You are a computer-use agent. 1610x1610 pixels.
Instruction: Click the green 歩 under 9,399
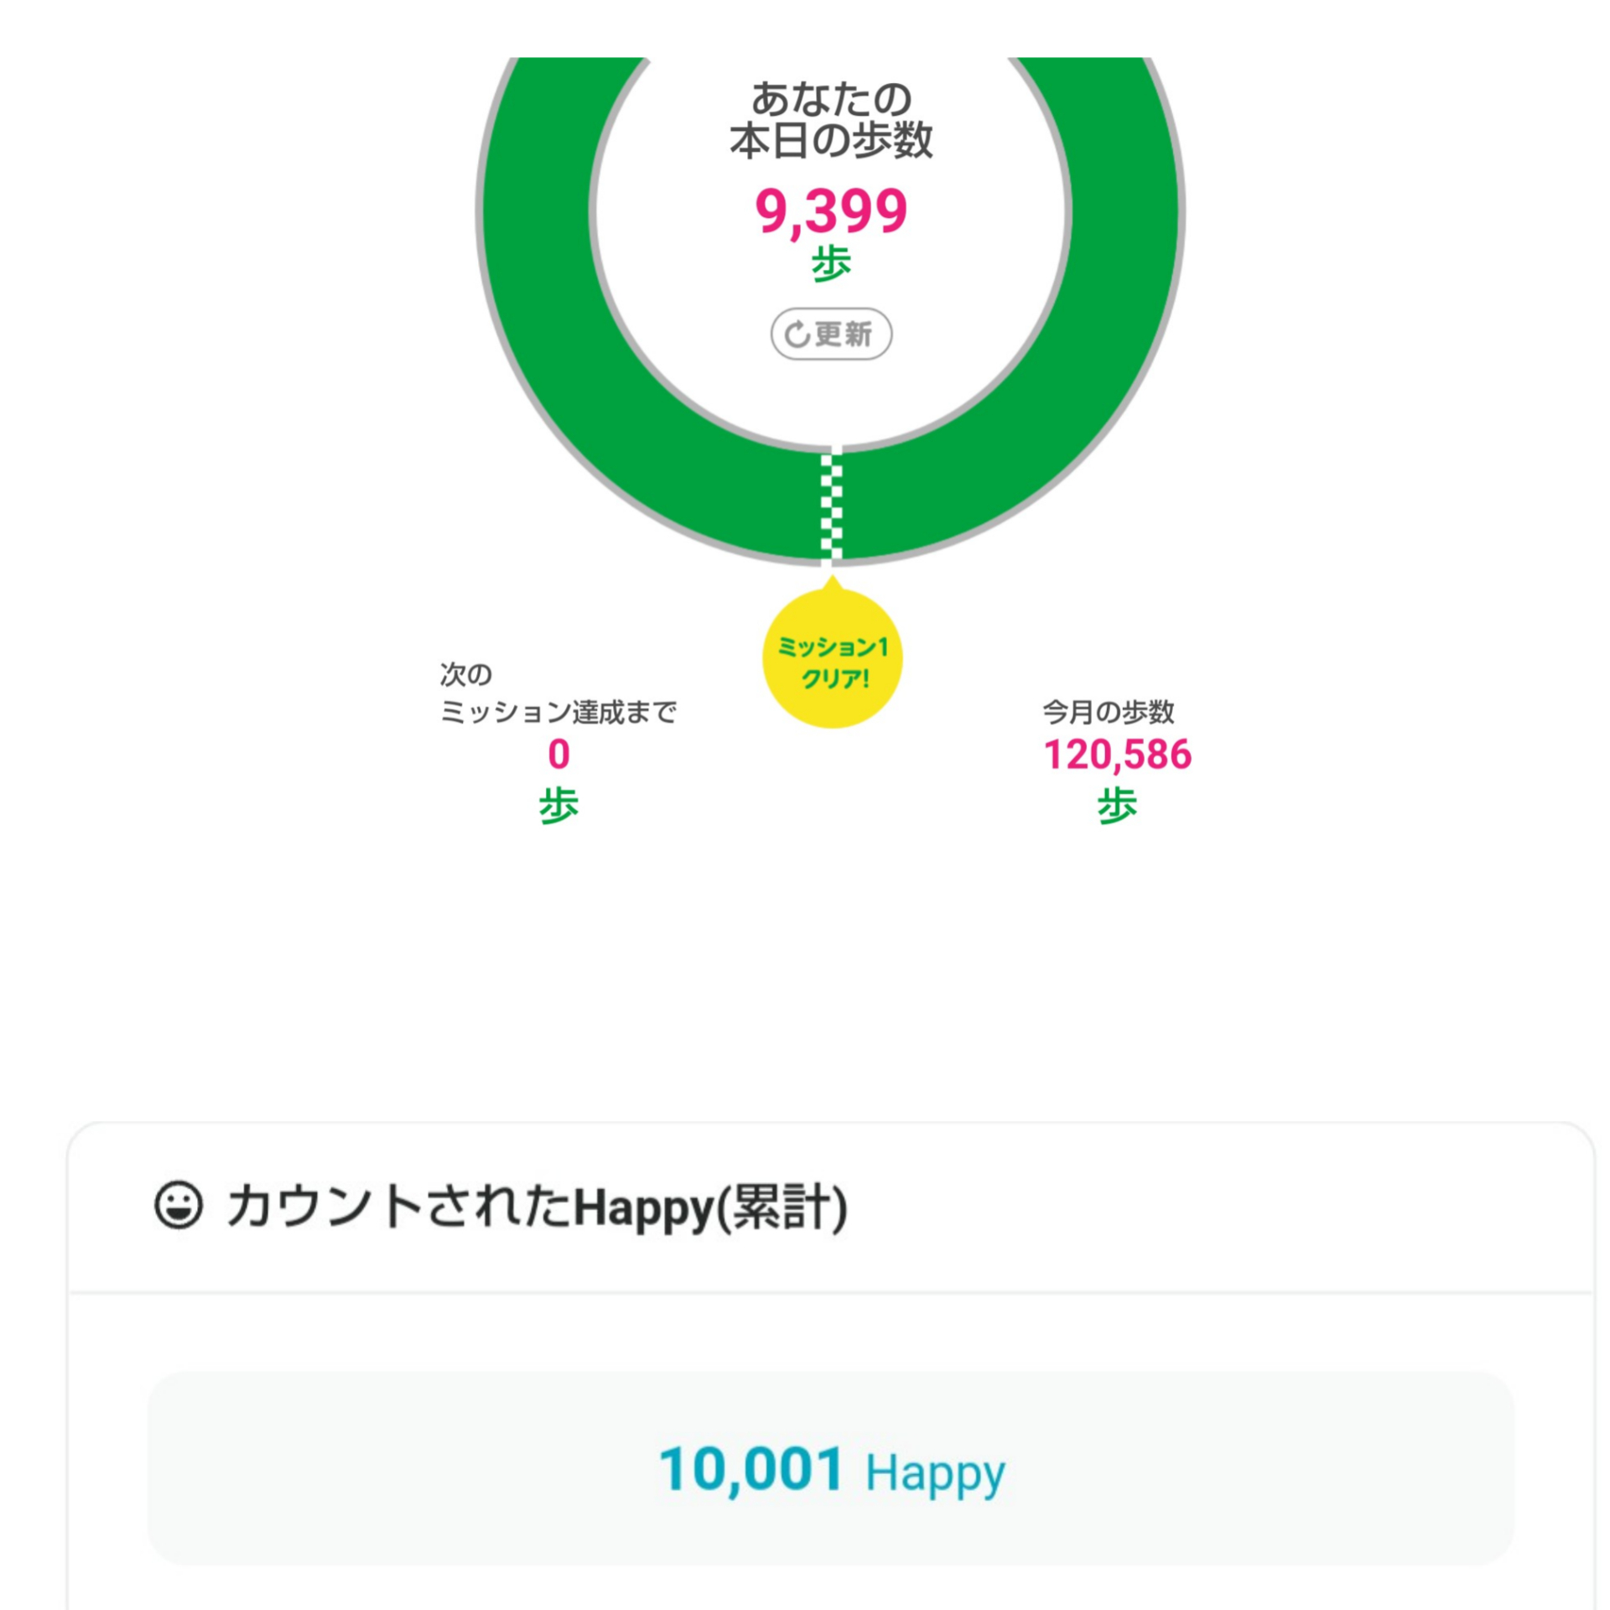(831, 263)
